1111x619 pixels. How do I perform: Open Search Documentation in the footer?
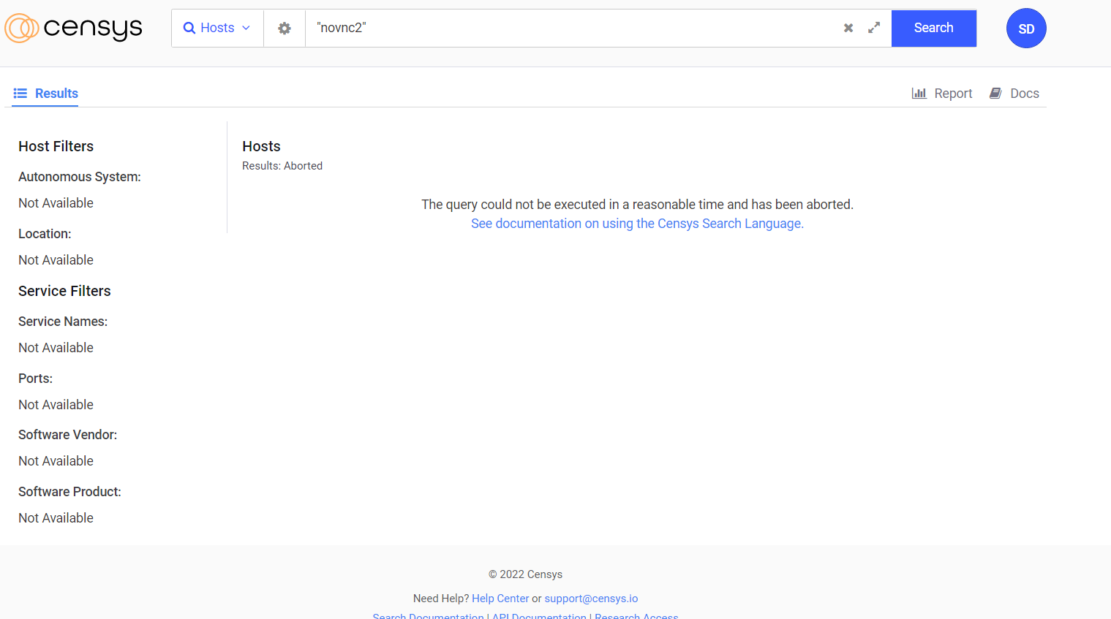[428, 615]
